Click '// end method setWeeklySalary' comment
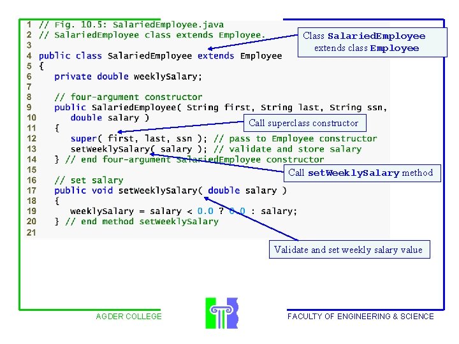 coord(142,222)
